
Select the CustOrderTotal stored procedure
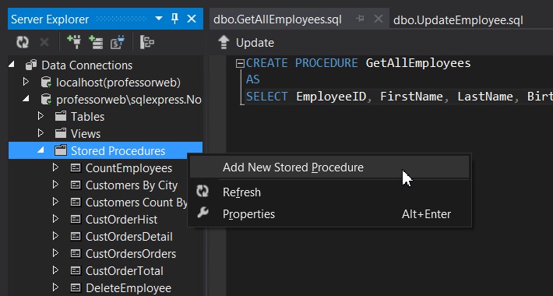pos(125,271)
